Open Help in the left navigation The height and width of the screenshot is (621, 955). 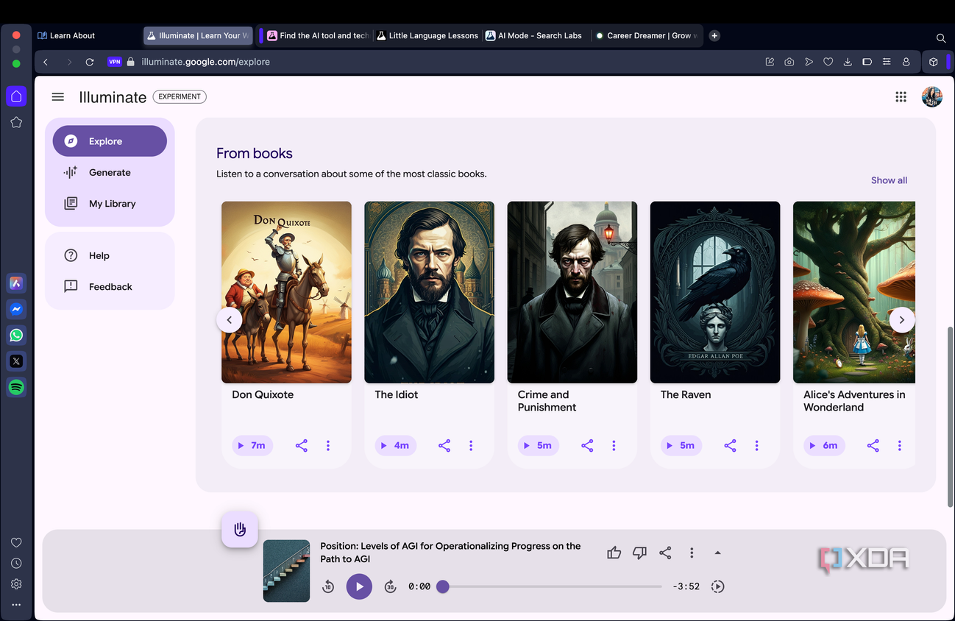pyautogui.click(x=110, y=255)
